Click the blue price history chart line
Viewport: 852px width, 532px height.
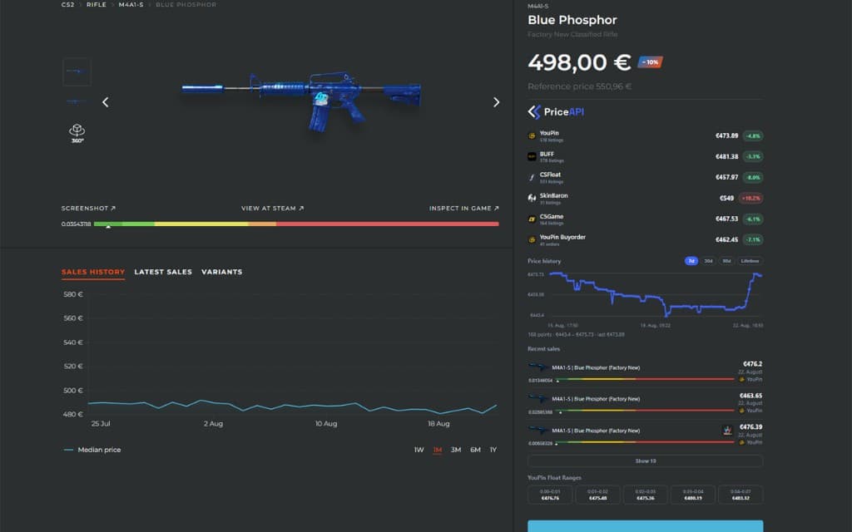click(x=656, y=295)
